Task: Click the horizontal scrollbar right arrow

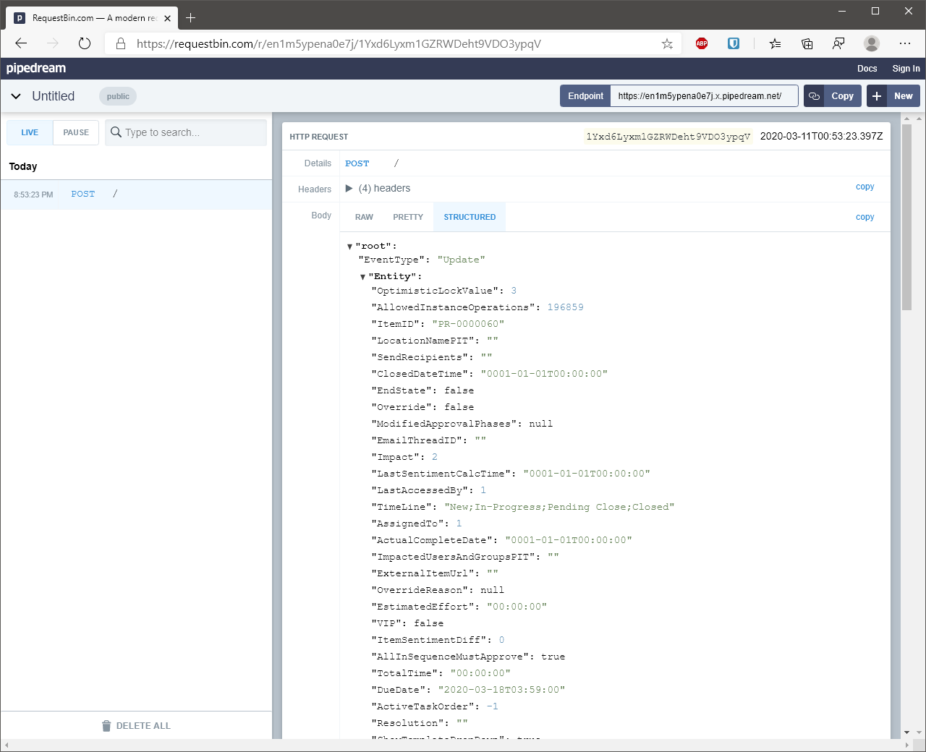Action: click(906, 745)
